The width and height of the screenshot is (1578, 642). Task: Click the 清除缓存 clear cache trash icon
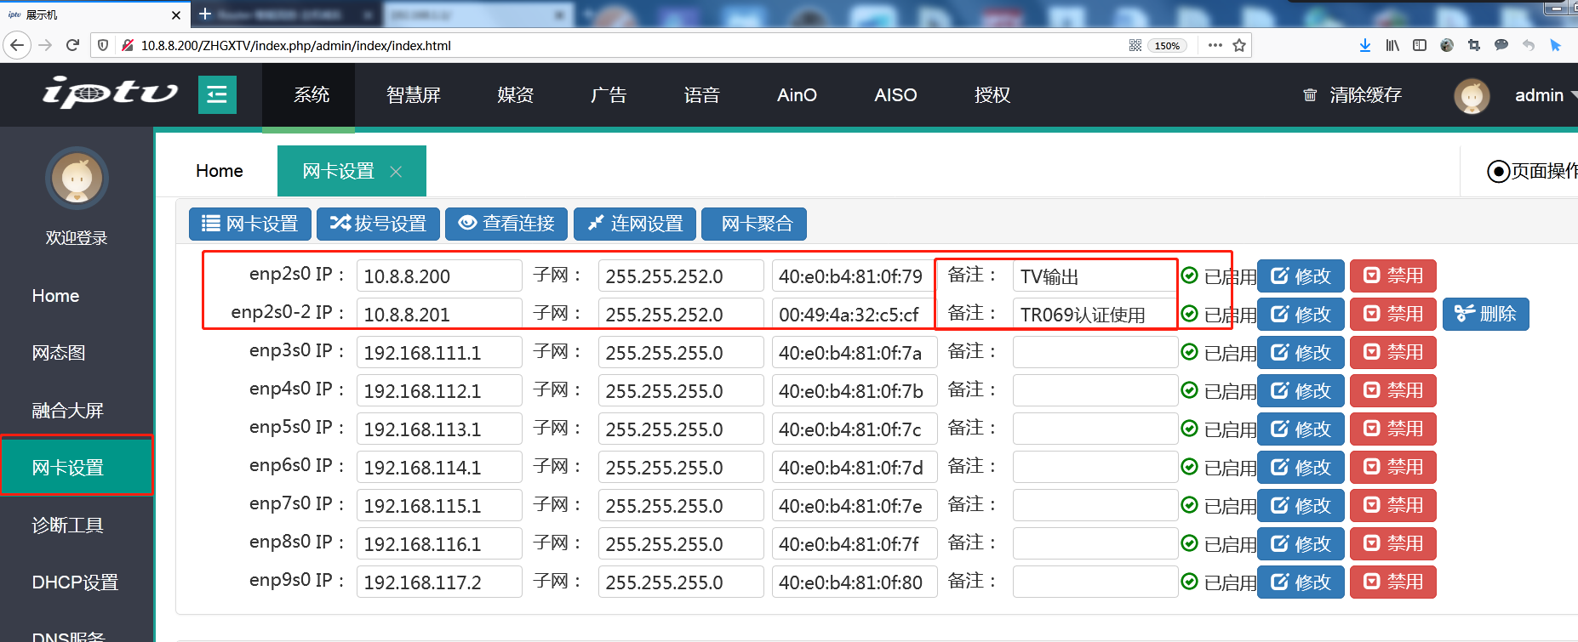1310,95
